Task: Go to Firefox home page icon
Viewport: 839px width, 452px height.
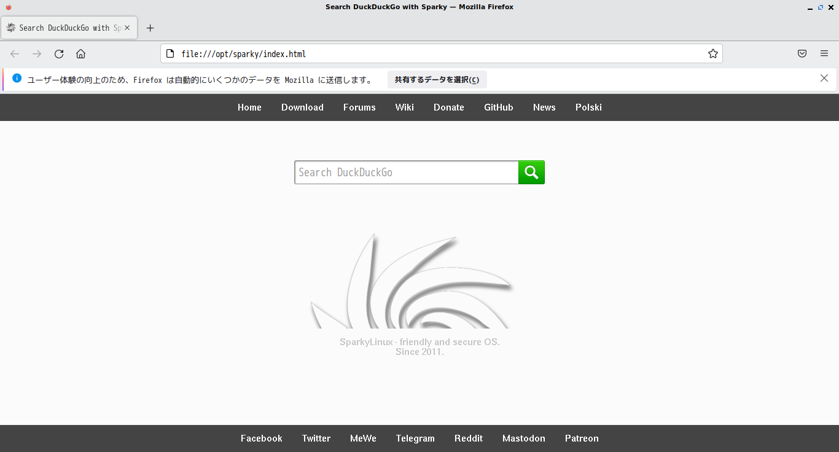Action: [x=80, y=54]
